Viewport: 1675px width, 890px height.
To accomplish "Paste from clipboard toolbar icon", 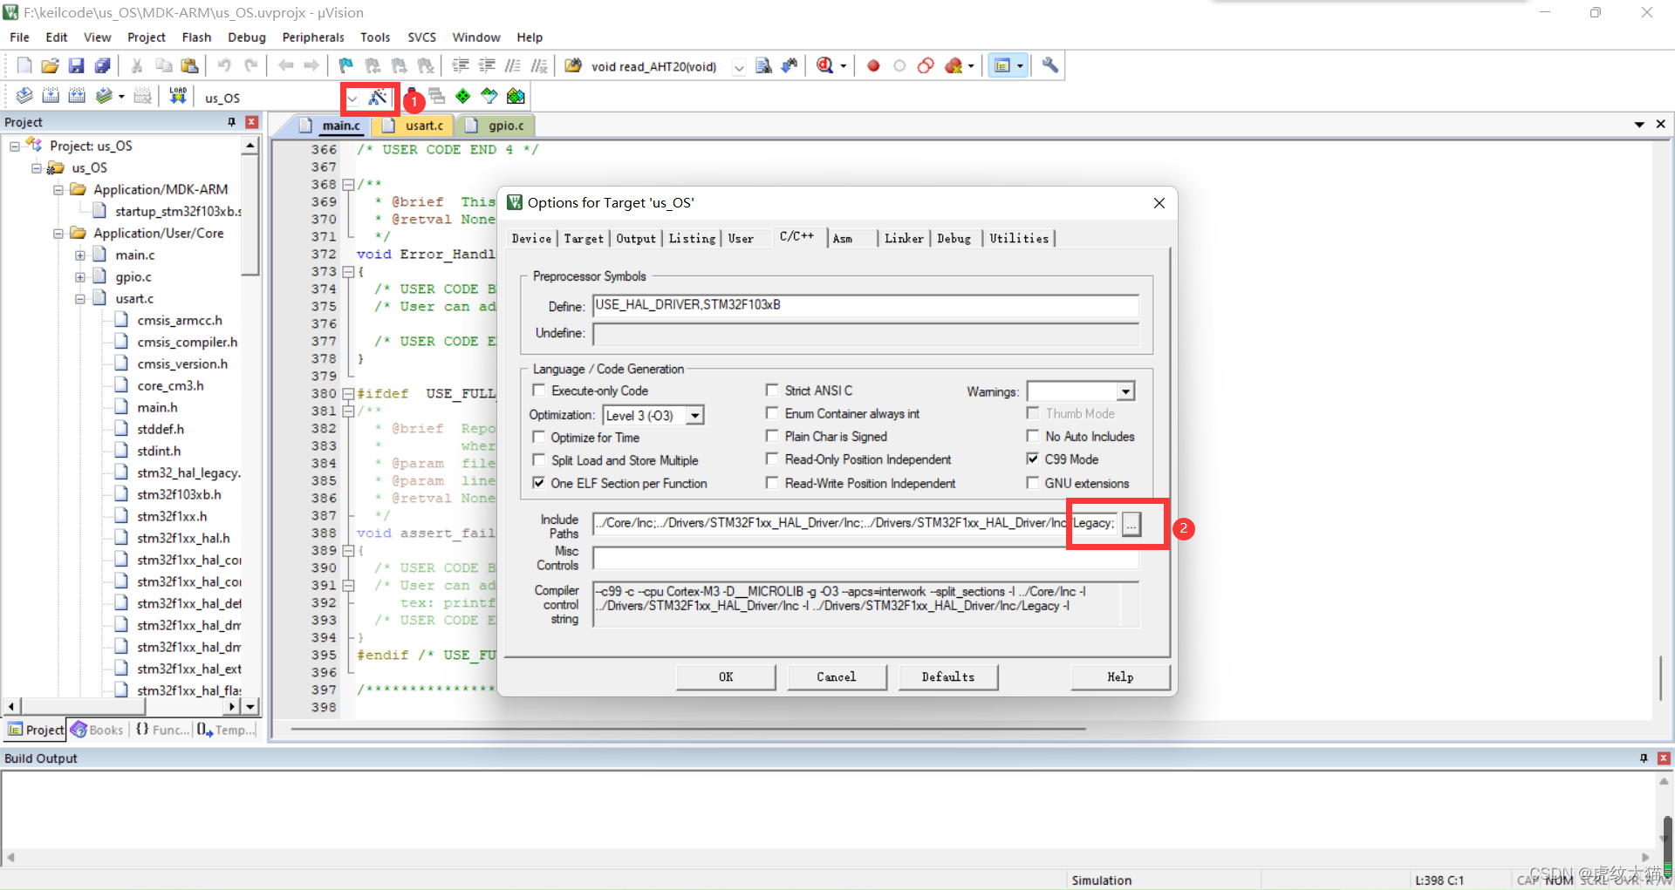I will point(189,65).
